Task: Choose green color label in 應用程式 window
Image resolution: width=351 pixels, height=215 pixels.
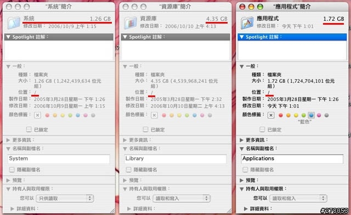Action: [x=303, y=115]
